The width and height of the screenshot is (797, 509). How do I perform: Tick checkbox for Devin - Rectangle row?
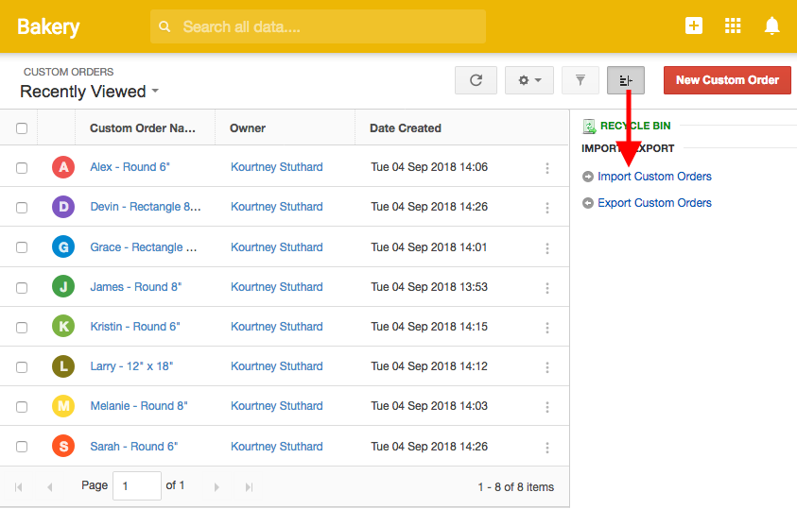[x=22, y=208]
